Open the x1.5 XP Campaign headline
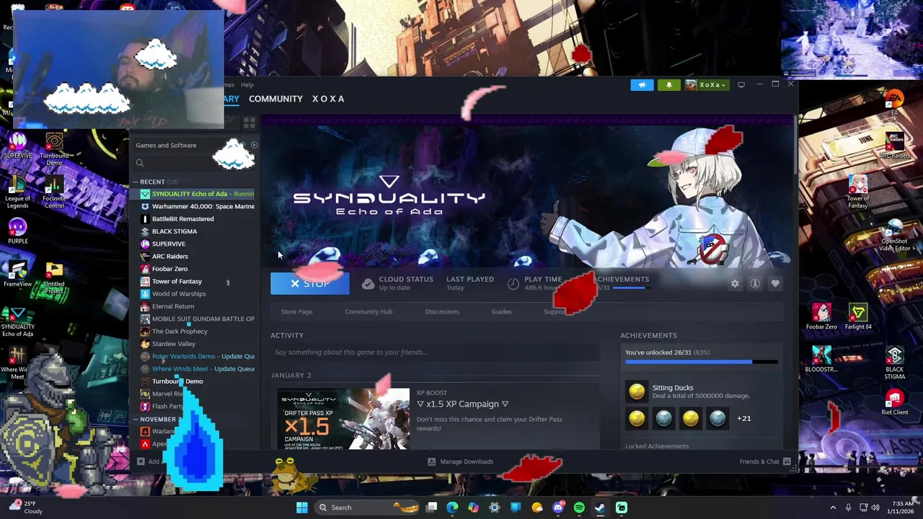The height and width of the screenshot is (519, 923). (462, 404)
